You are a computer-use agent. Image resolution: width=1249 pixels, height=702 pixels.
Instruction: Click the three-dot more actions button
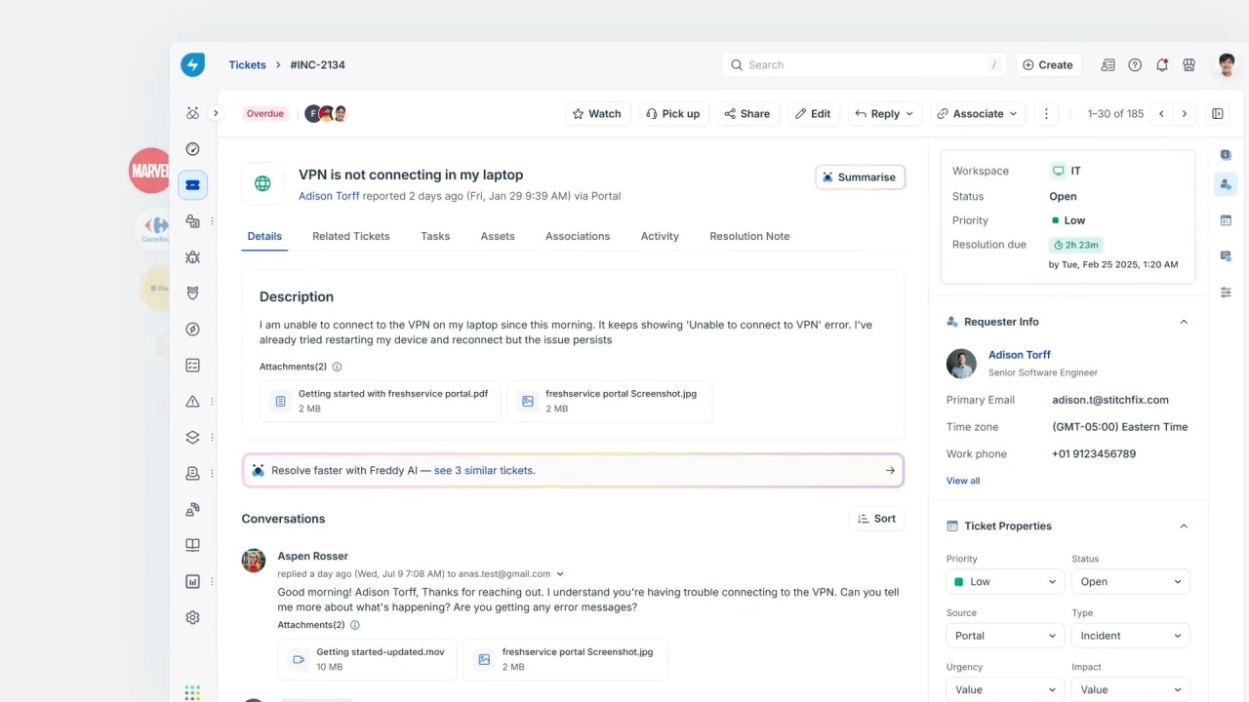[x=1046, y=114]
